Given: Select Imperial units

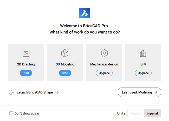Looking at the screenshot, I should (x=152, y=113).
